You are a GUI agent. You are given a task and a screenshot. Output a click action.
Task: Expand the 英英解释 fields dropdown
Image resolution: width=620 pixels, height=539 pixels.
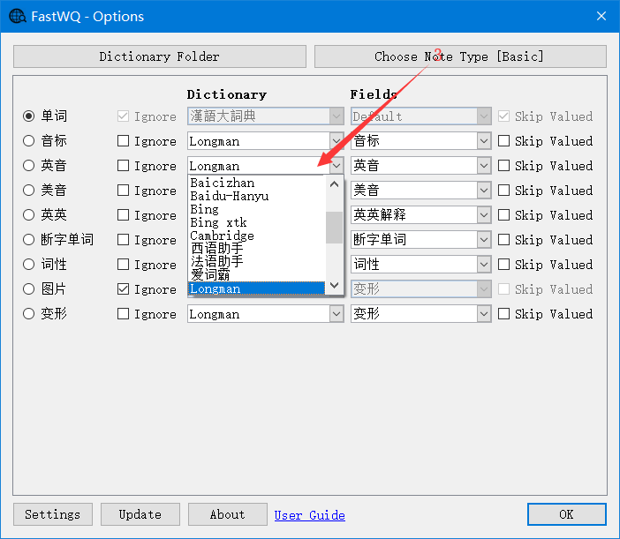[x=483, y=215]
